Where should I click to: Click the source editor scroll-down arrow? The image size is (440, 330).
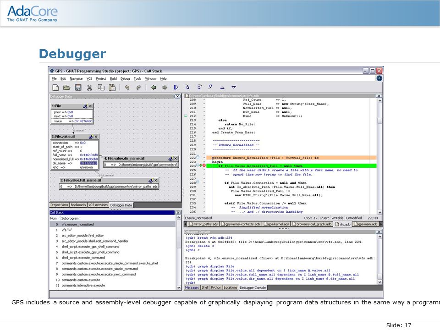tap(379, 212)
